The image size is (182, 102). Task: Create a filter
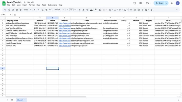click(x=142, y=10)
